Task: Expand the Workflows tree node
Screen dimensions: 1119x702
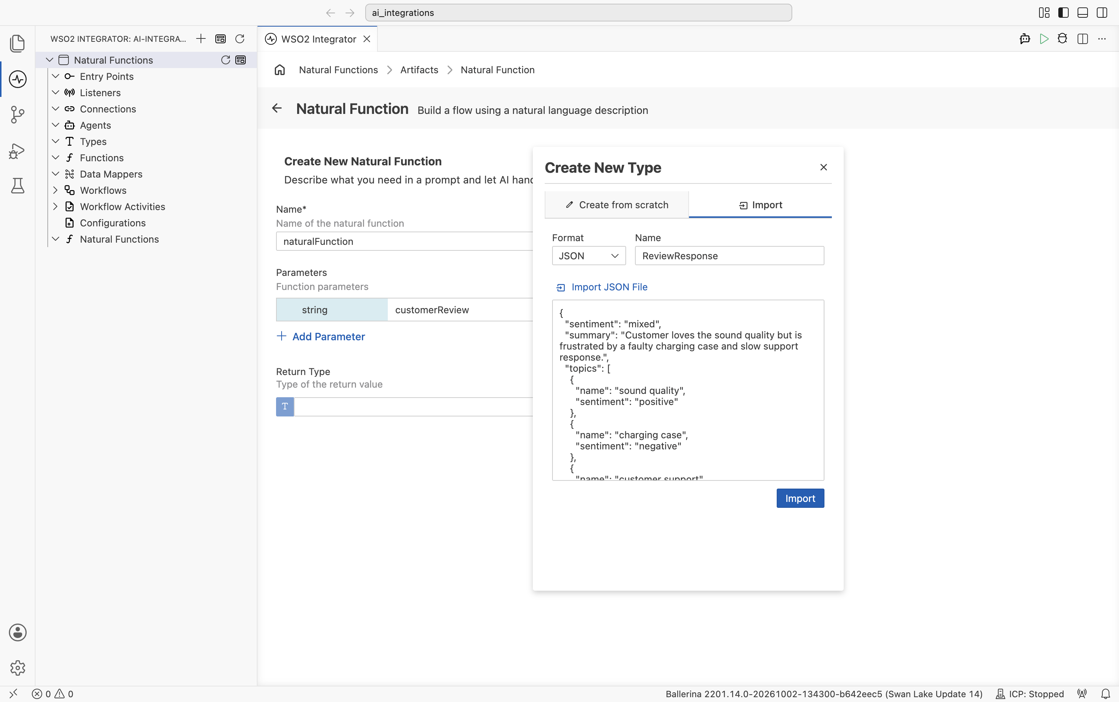Action: (x=55, y=190)
